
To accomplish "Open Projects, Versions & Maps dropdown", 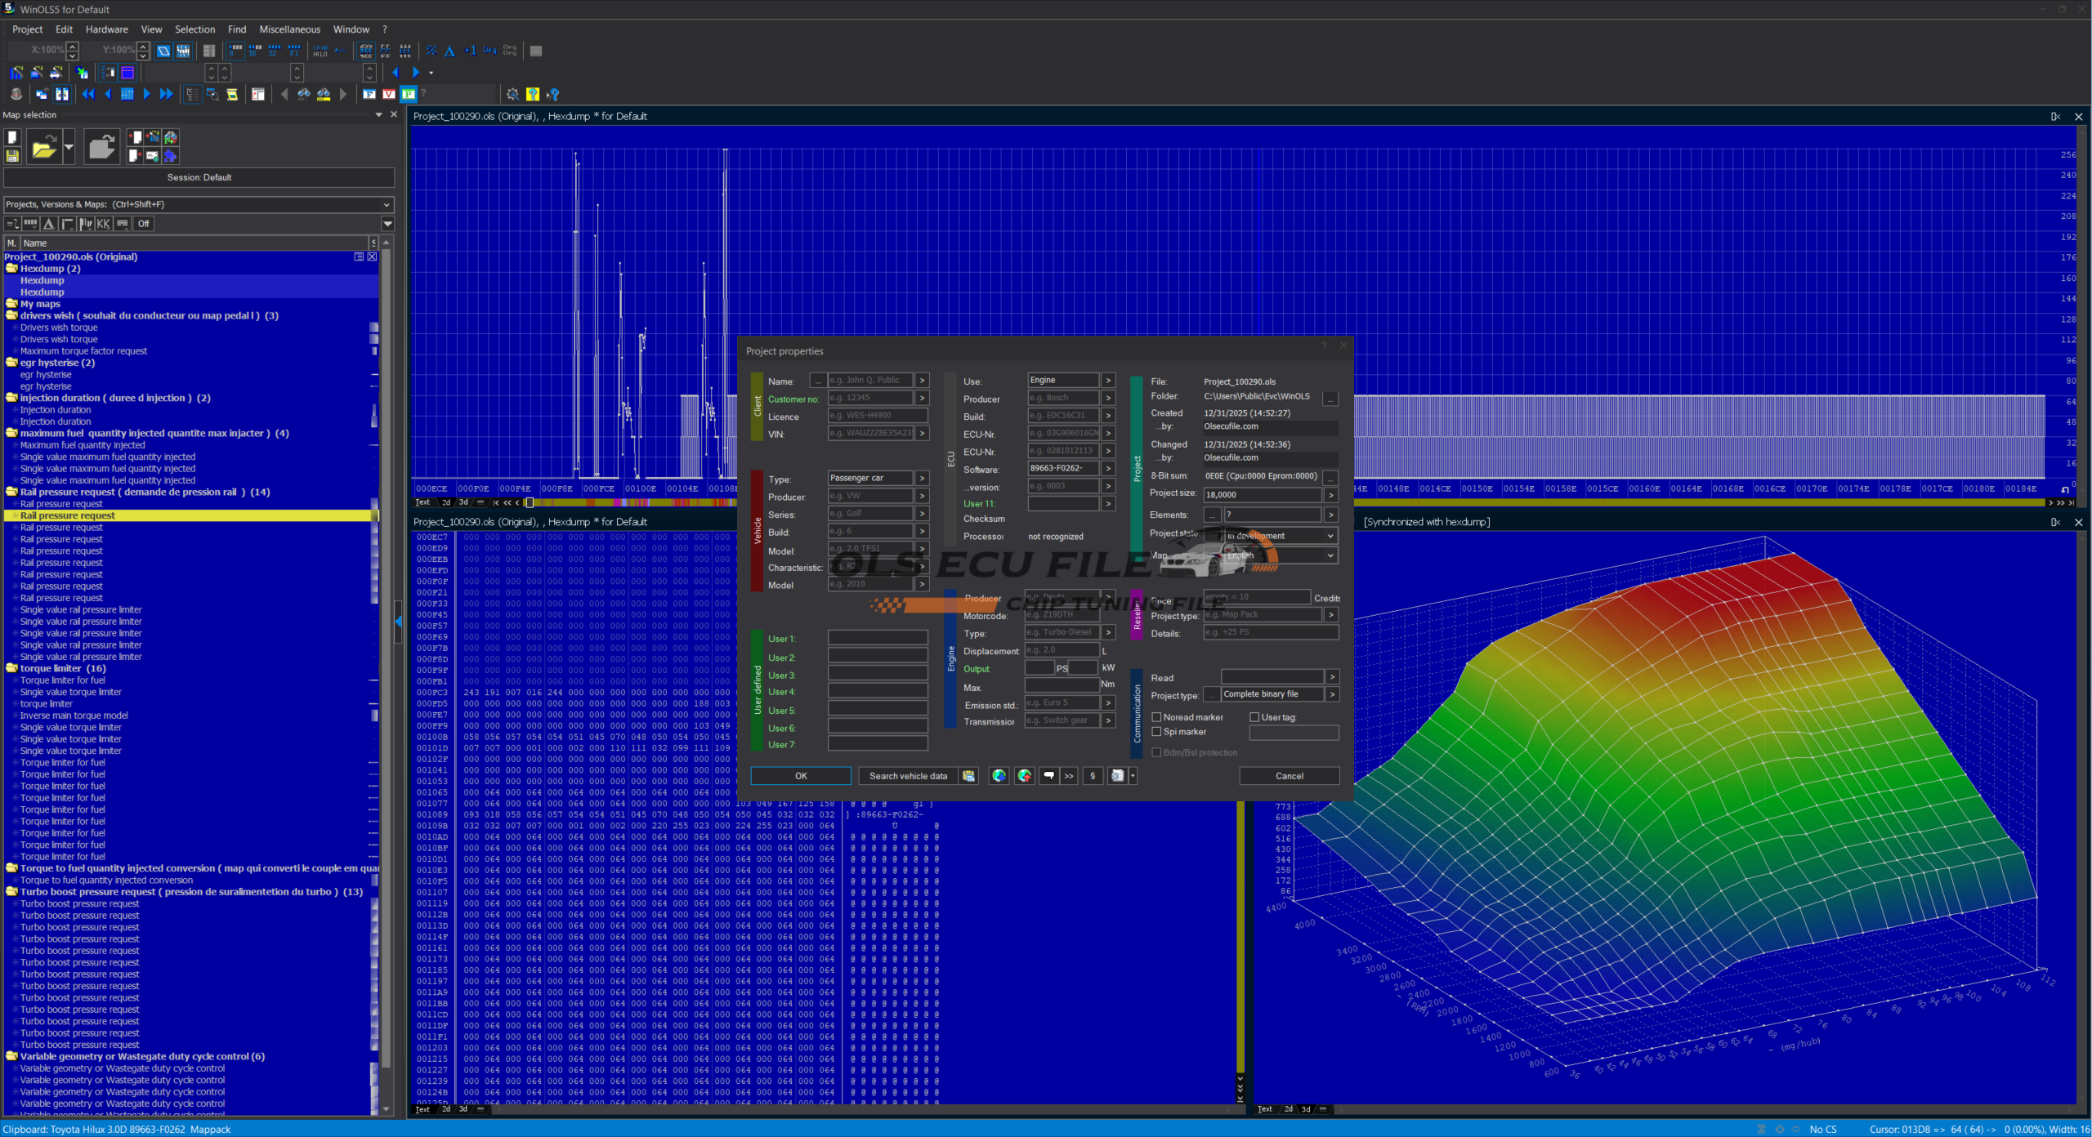I will (386, 204).
